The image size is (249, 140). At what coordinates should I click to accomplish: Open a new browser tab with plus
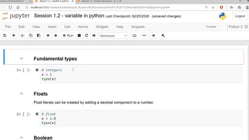tap(120, 1)
